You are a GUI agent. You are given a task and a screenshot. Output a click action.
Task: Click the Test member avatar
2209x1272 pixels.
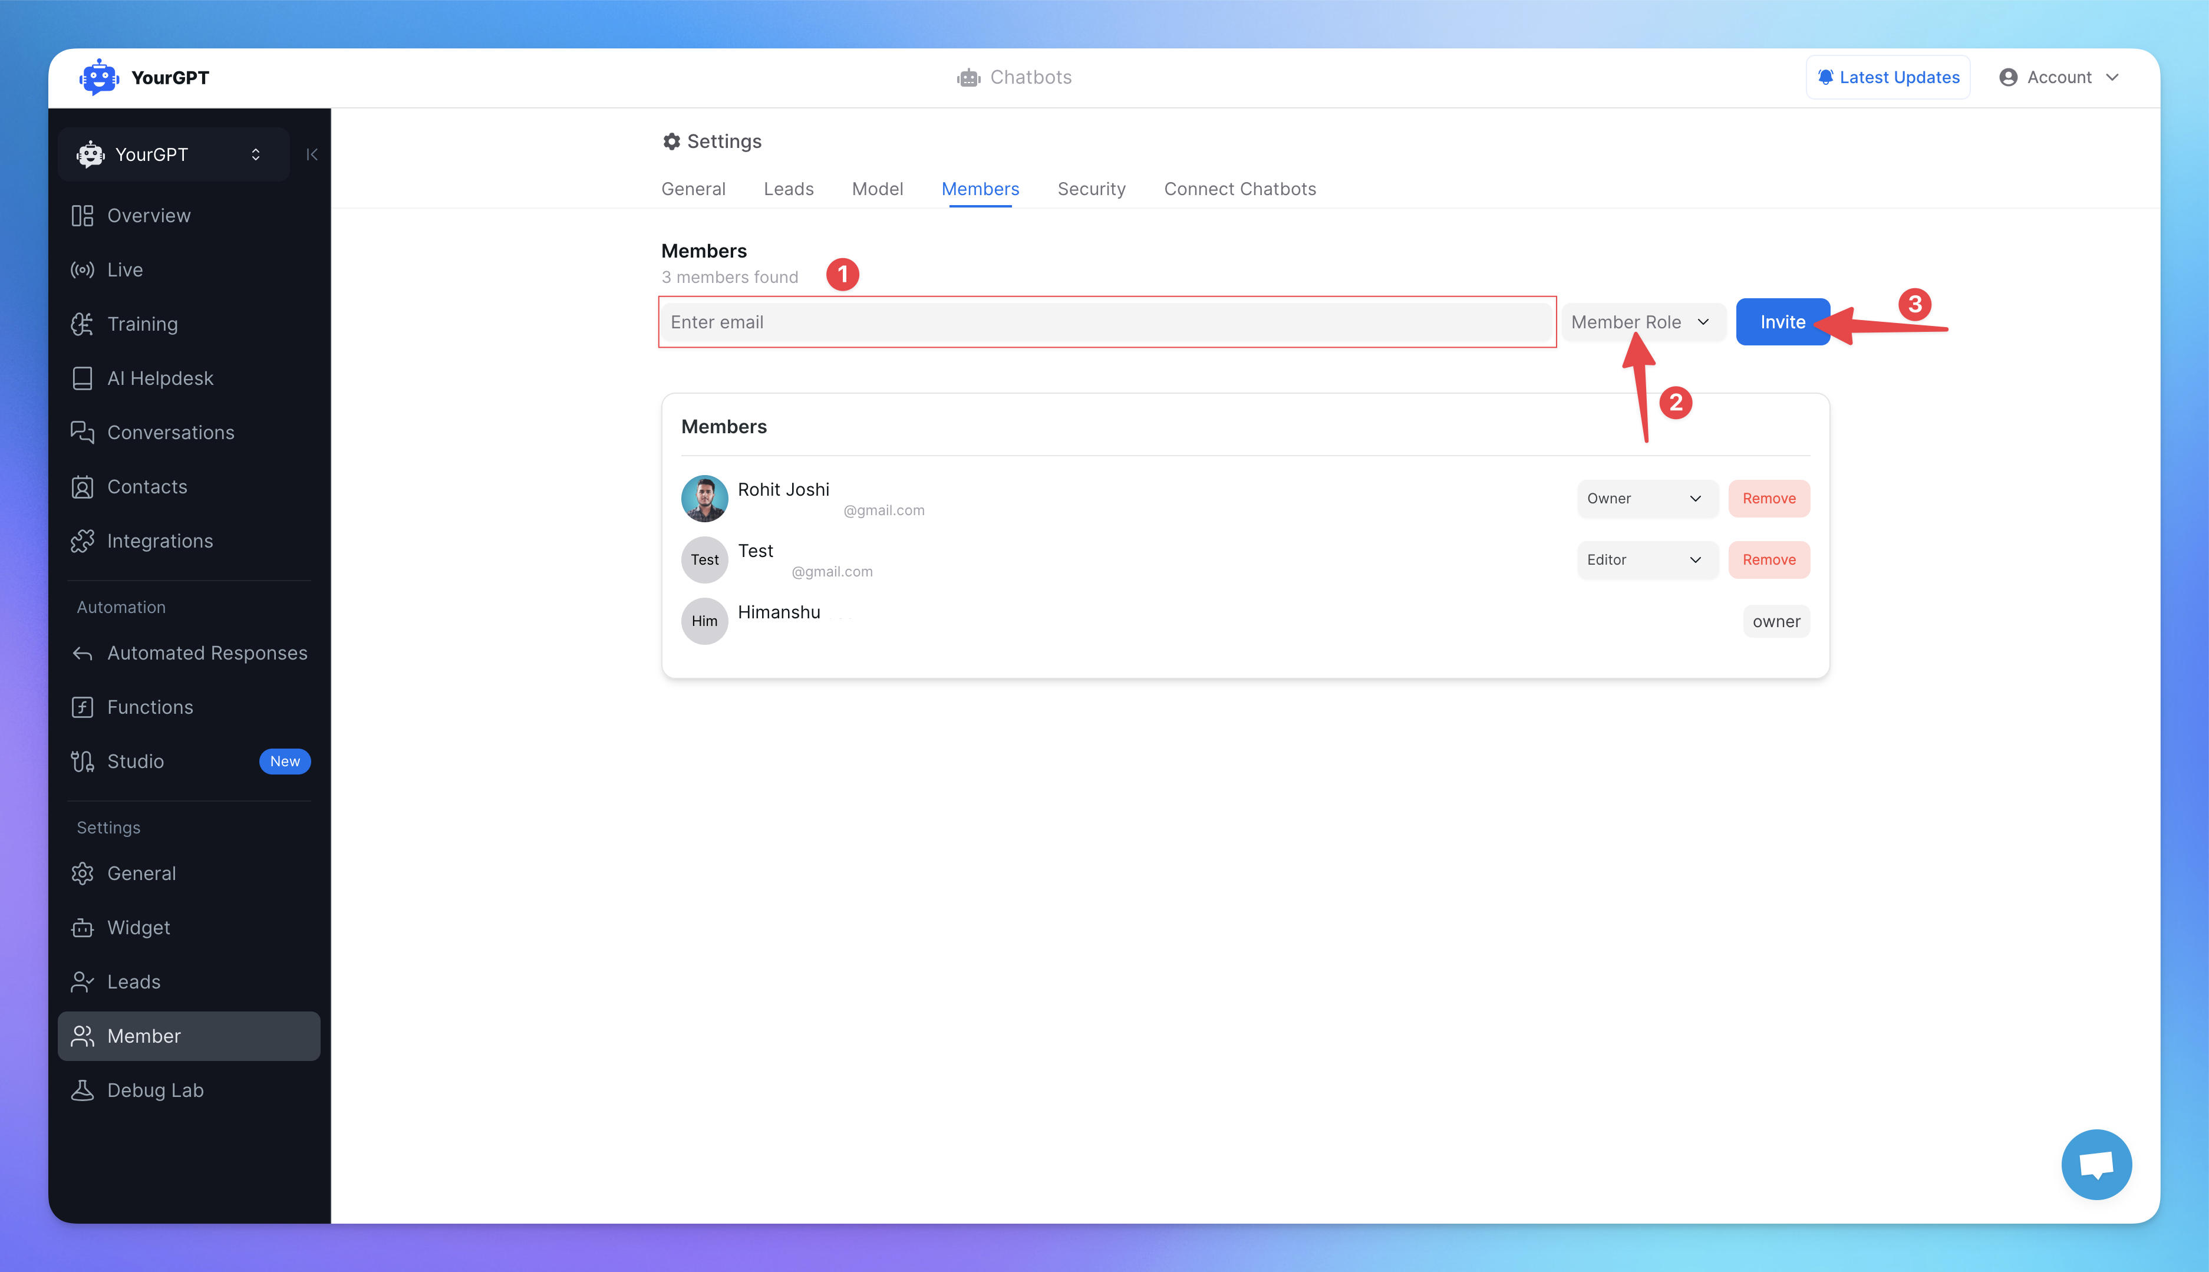704,560
